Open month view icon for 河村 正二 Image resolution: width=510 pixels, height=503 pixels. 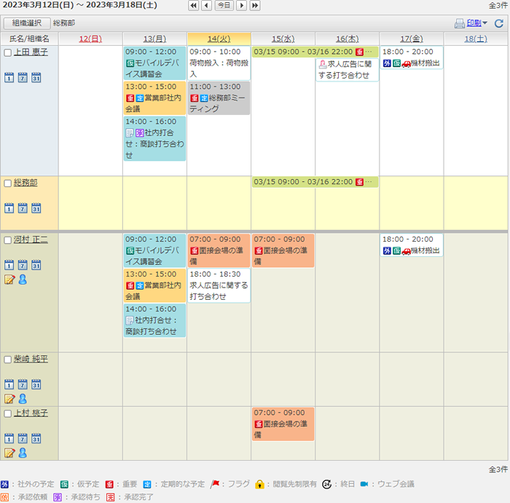(x=36, y=264)
